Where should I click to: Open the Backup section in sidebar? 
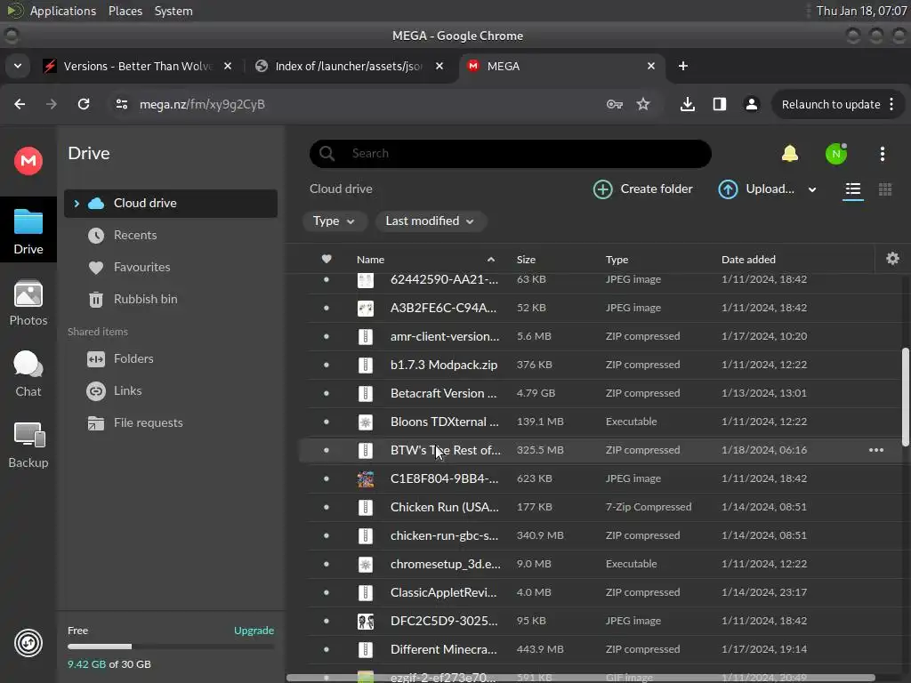(x=28, y=446)
